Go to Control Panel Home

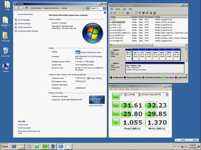tap(25, 14)
